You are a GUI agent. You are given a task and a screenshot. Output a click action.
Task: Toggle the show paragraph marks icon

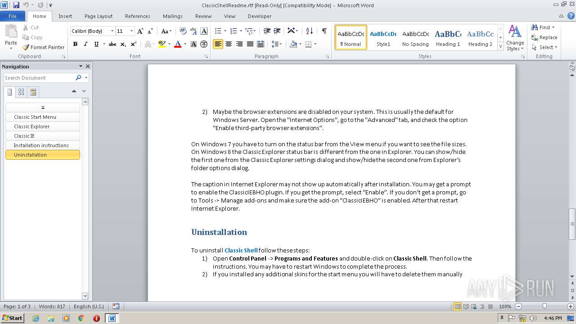[x=324, y=31]
